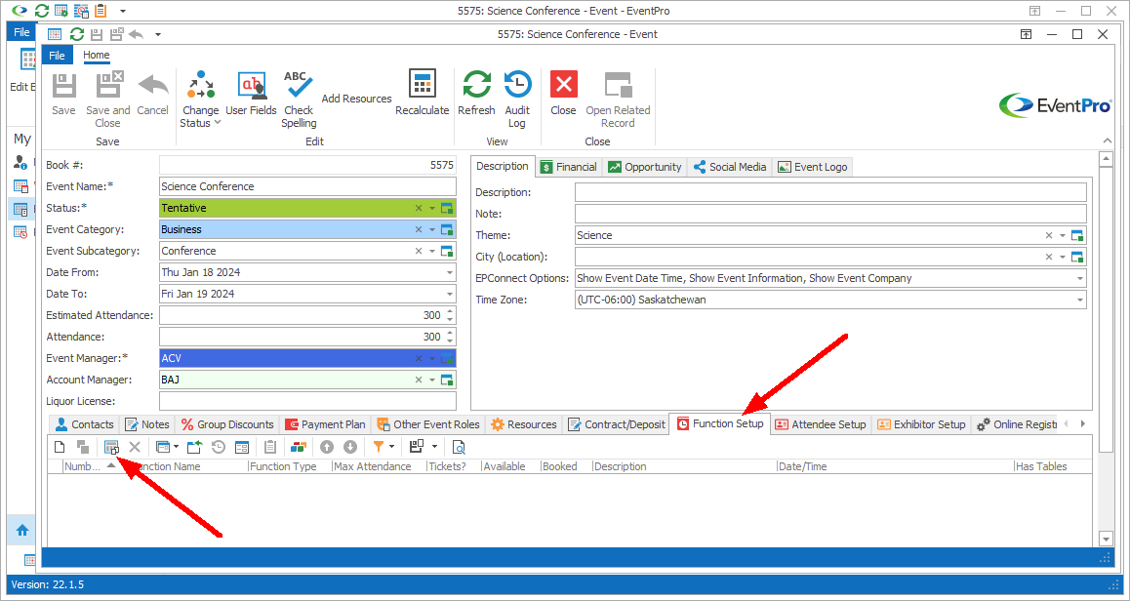Open the filter funnel dropdown arrow
Screen dimensions: 1130x601
[392, 448]
